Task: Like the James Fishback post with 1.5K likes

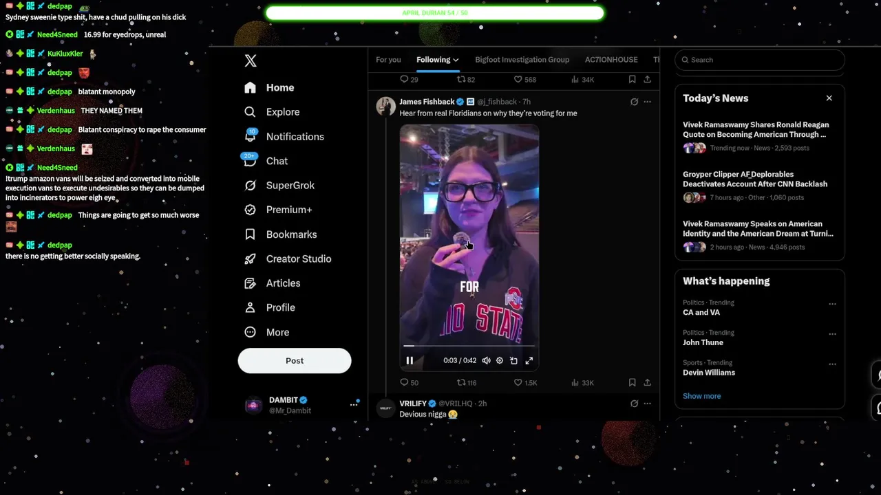Action: click(x=526, y=382)
